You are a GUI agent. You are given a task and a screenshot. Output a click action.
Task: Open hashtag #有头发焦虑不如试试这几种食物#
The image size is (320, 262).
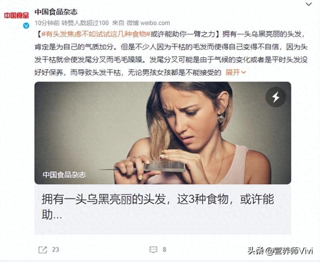pos(96,34)
